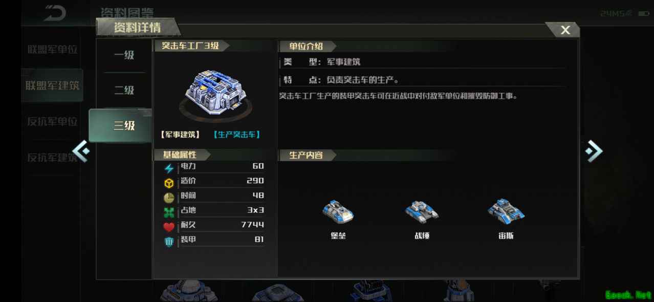Image resolution: width=654 pixels, height=302 pixels.
Task: Click the lightning 电力 power icon
Action: (169, 168)
